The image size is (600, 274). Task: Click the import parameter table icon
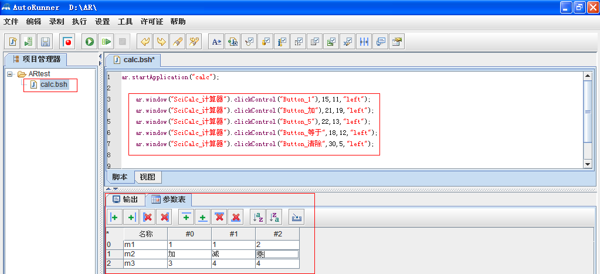point(297,217)
